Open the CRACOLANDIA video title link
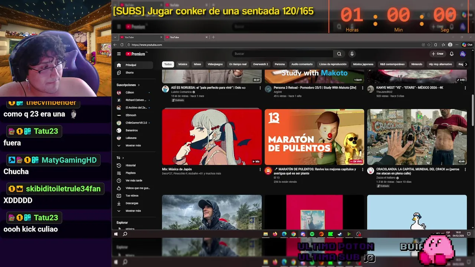The image size is (475, 267). (x=418, y=171)
